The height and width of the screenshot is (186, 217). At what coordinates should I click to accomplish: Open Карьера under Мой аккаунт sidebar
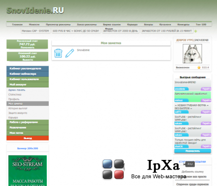(13, 117)
